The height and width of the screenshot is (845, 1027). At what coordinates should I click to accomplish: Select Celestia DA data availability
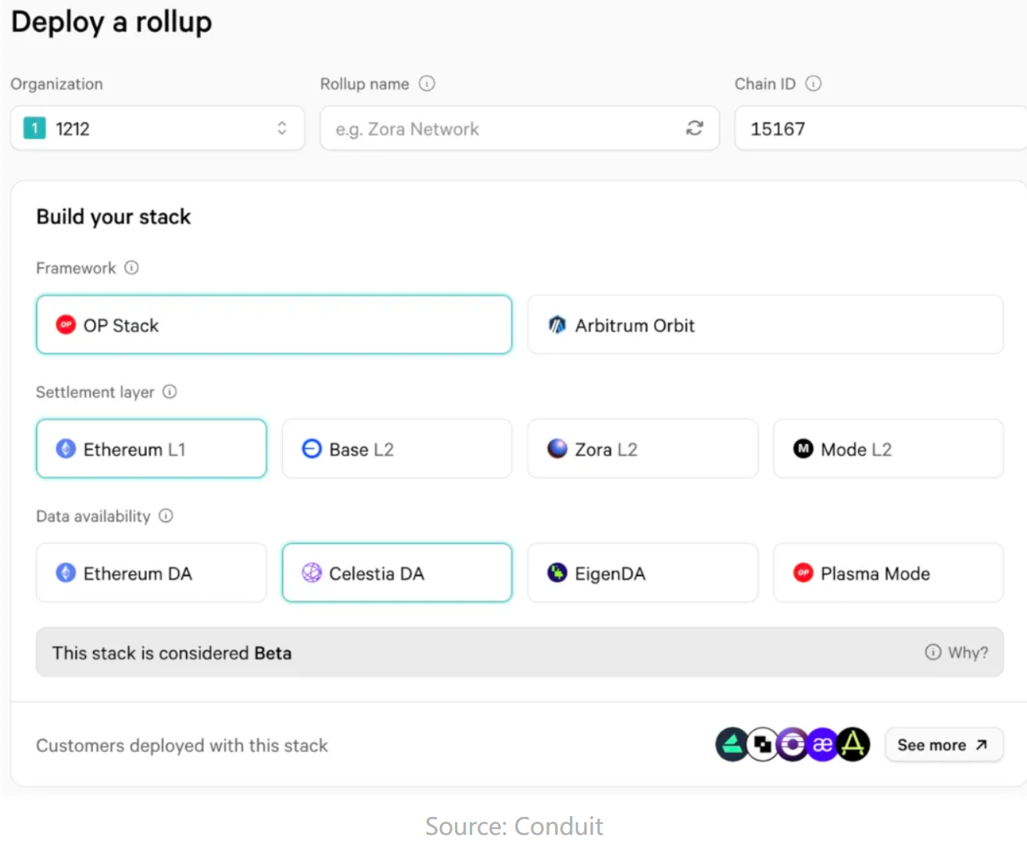pyautogui.click(x=397, y=573)
